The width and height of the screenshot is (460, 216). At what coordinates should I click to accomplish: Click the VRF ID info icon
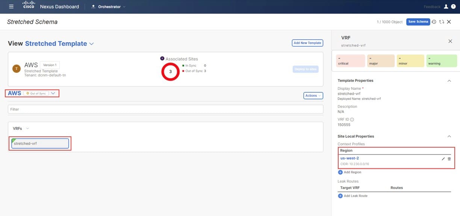[352, 119]
